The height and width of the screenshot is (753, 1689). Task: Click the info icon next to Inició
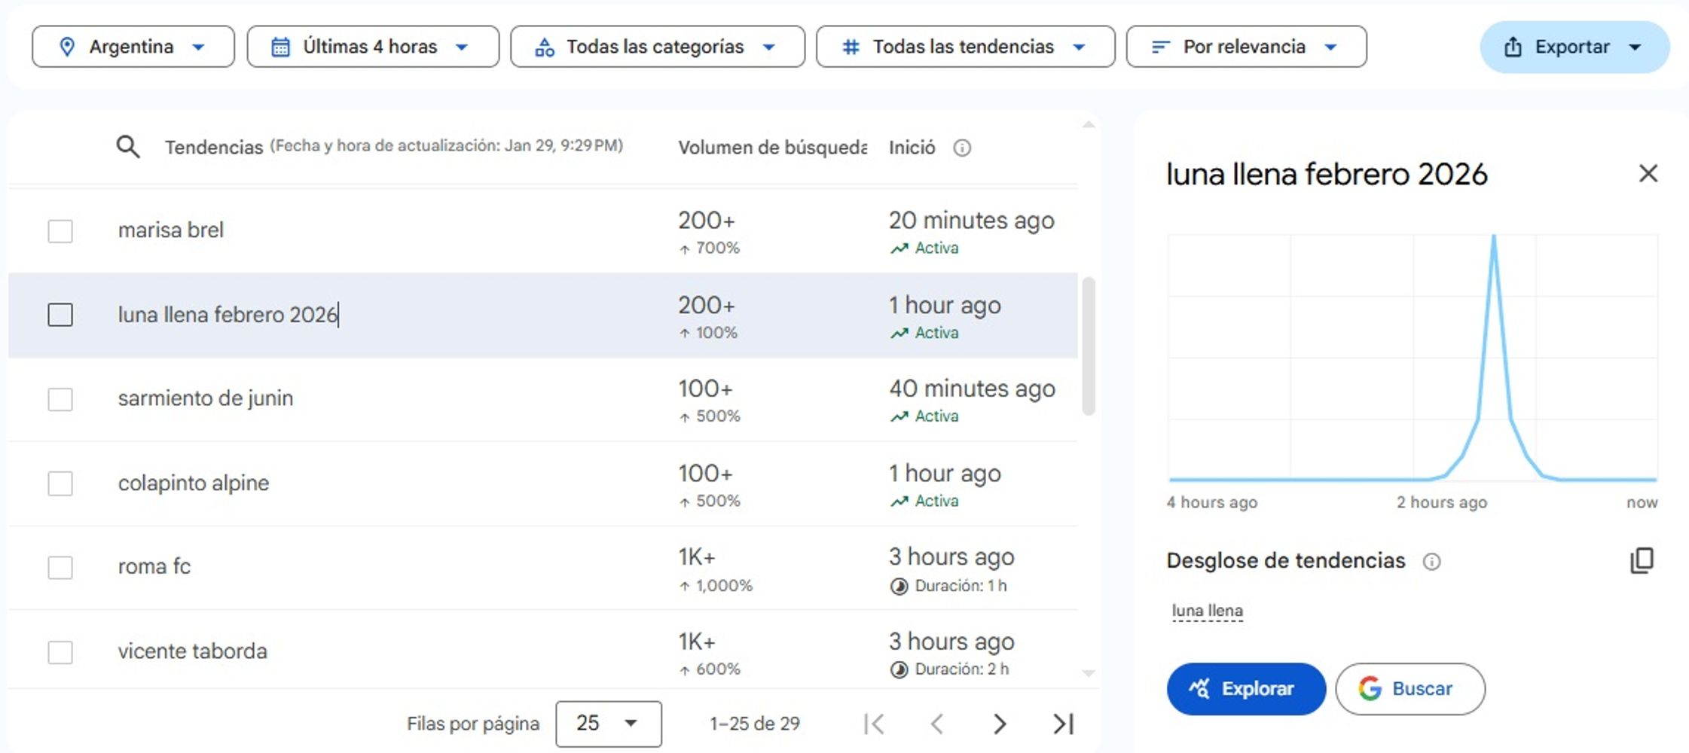coord(962,148)
